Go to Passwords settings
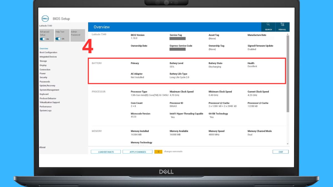Screen dimensions: 333x187 [x=45, y=82]
